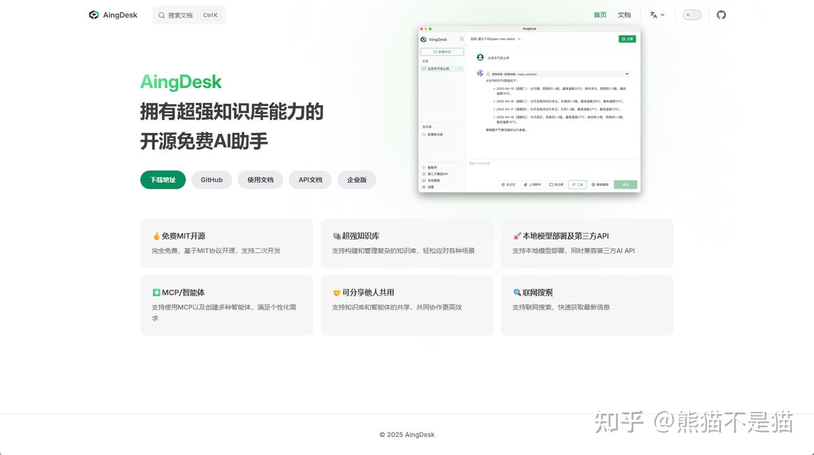Open the API文档 page

[x=310, y=180]
